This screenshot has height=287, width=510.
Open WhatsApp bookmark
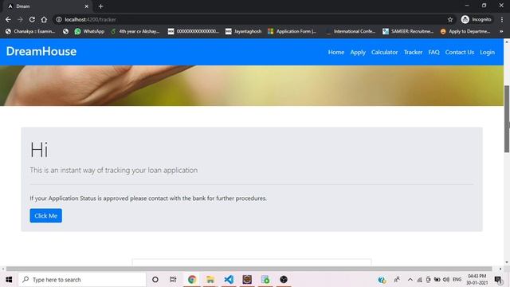pyautogui.click(x=89, y=31)
